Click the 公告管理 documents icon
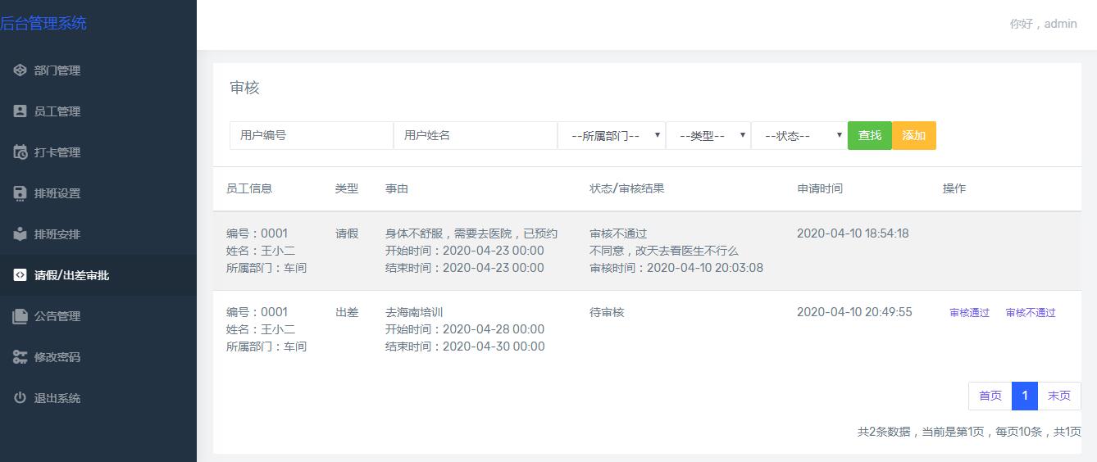Screen dimensions: 1097x462 pos(20,316)
